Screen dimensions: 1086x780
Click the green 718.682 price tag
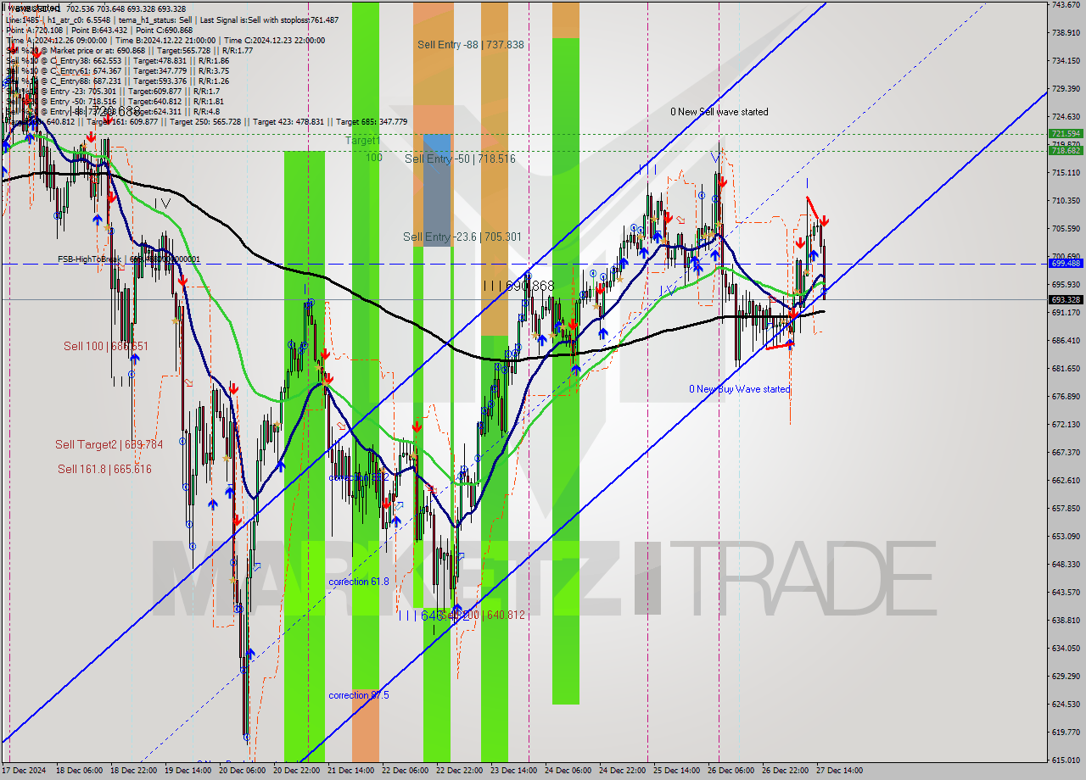(x=1066, y=150)
